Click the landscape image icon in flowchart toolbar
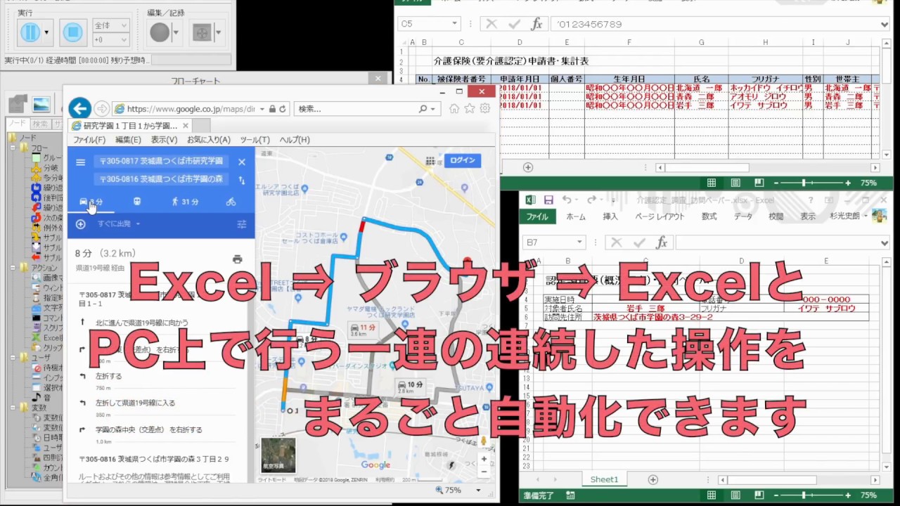900x506 pixels. pos(41,105)
